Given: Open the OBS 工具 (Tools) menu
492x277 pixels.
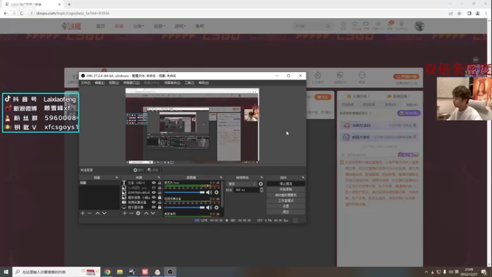Looking at the screenshot, I should (x=189, y=83).
